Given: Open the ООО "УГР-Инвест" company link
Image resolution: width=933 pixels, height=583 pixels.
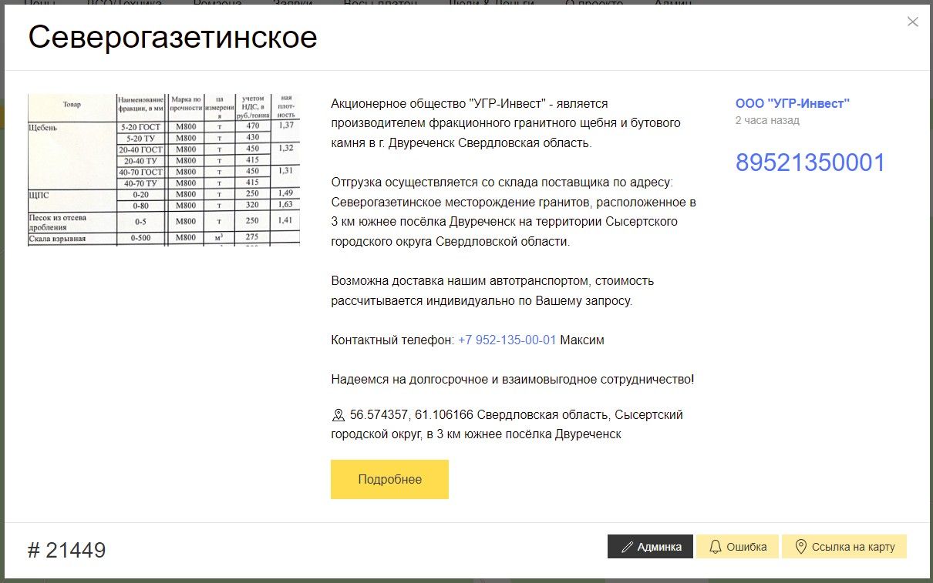Looking at the screenshot, I should coord(792,103).
